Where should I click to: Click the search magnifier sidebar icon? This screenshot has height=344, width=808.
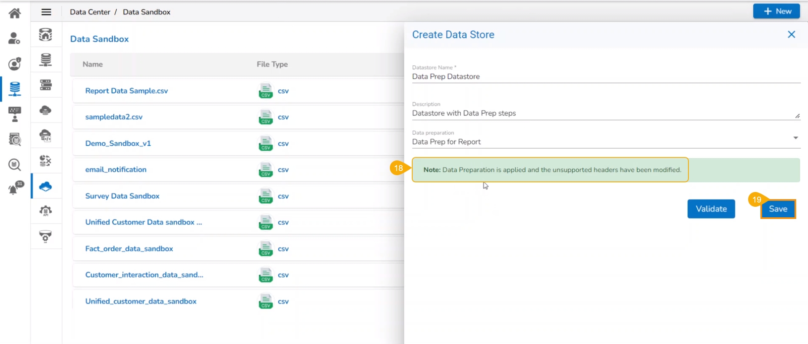(15, 165)
